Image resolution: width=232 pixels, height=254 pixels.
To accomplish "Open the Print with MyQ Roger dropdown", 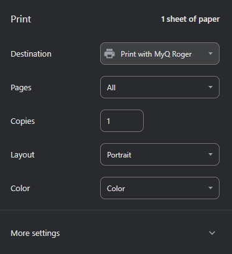I will click(x=160, y=54).
